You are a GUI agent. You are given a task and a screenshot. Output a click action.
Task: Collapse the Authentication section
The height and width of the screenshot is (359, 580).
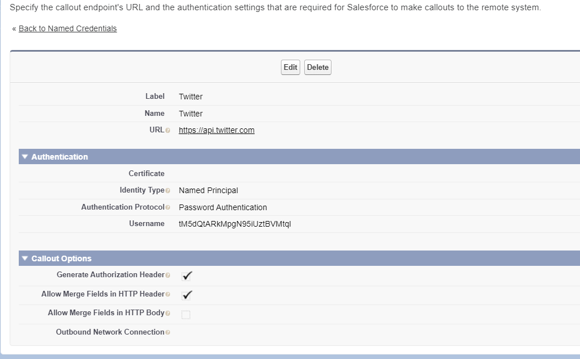pyautogui.click(x=24, y=157)
